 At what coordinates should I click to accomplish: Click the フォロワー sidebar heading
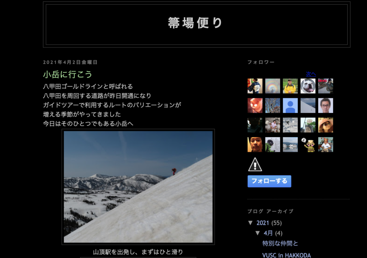pyautogui.click(x=261, y=62)
